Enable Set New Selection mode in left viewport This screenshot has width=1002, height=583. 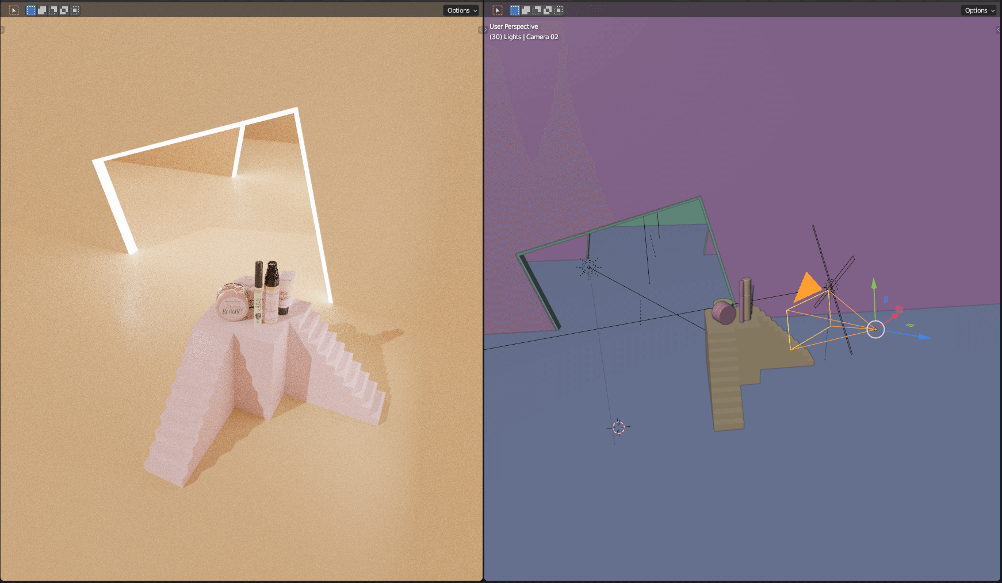tap(31, 10)
